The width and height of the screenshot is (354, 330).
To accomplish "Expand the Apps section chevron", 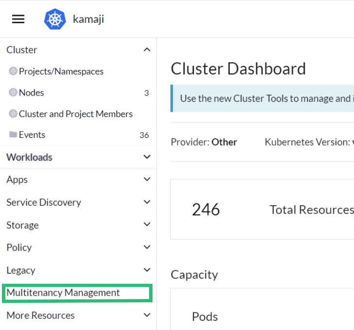I will 147,180.
